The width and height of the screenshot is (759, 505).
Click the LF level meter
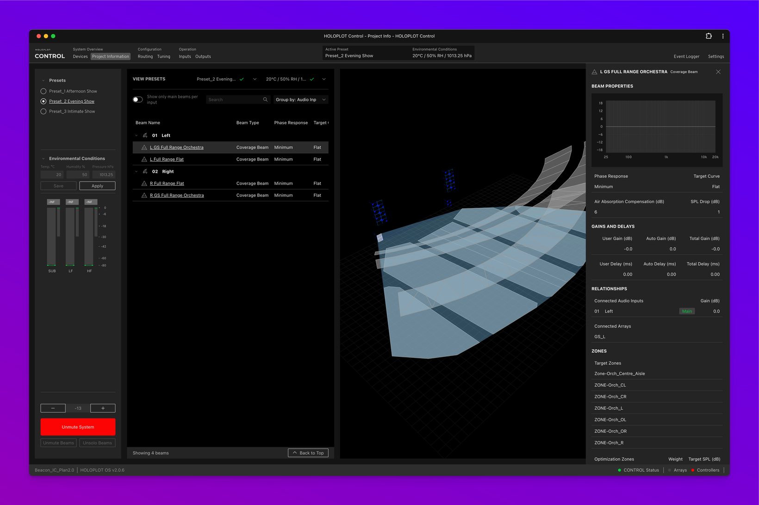(x=70, y=237)
